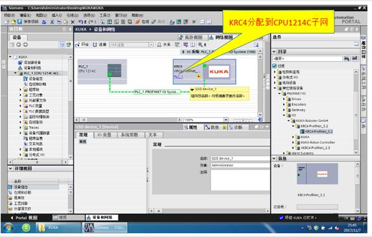Click the Zoom magnifier in network toolbar
Screen dimensions: 372x237
pyautogui.click(x=200, y=44)
